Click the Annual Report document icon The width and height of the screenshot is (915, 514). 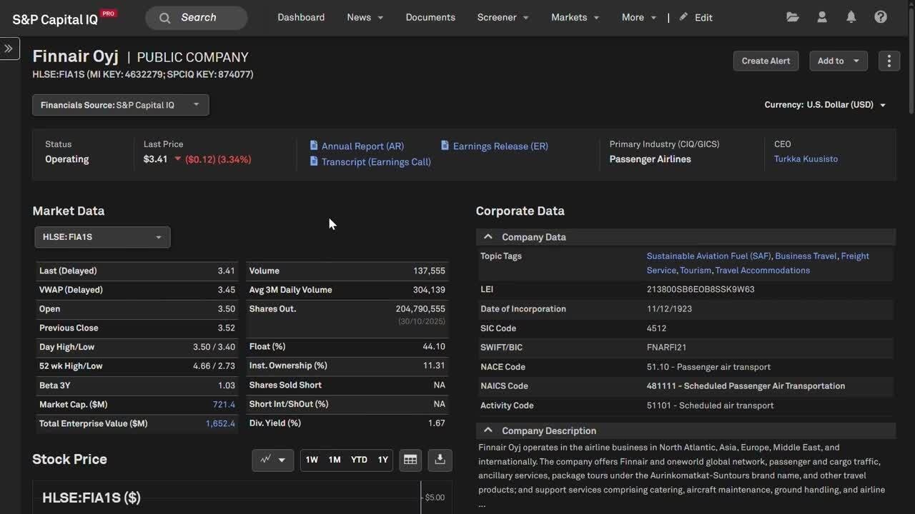pos(314,146)
